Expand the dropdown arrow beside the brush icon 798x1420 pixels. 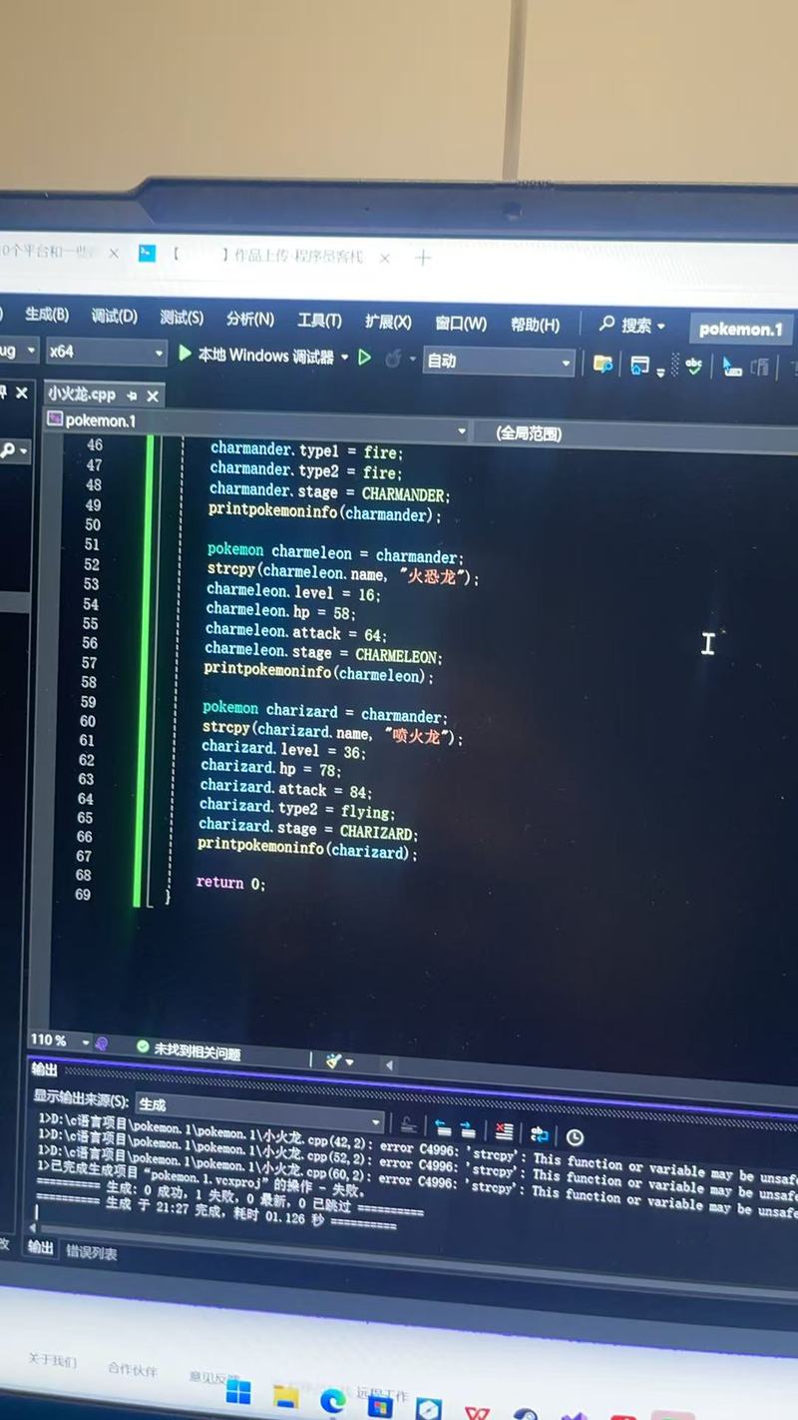pos(350,1063)
